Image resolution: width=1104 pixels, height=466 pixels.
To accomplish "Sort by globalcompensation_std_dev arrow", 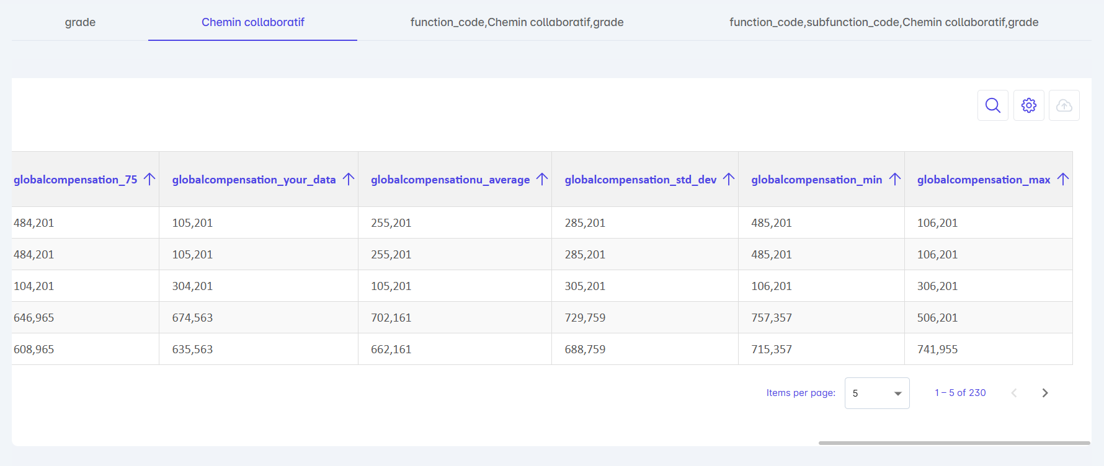I will coord(729,179).
